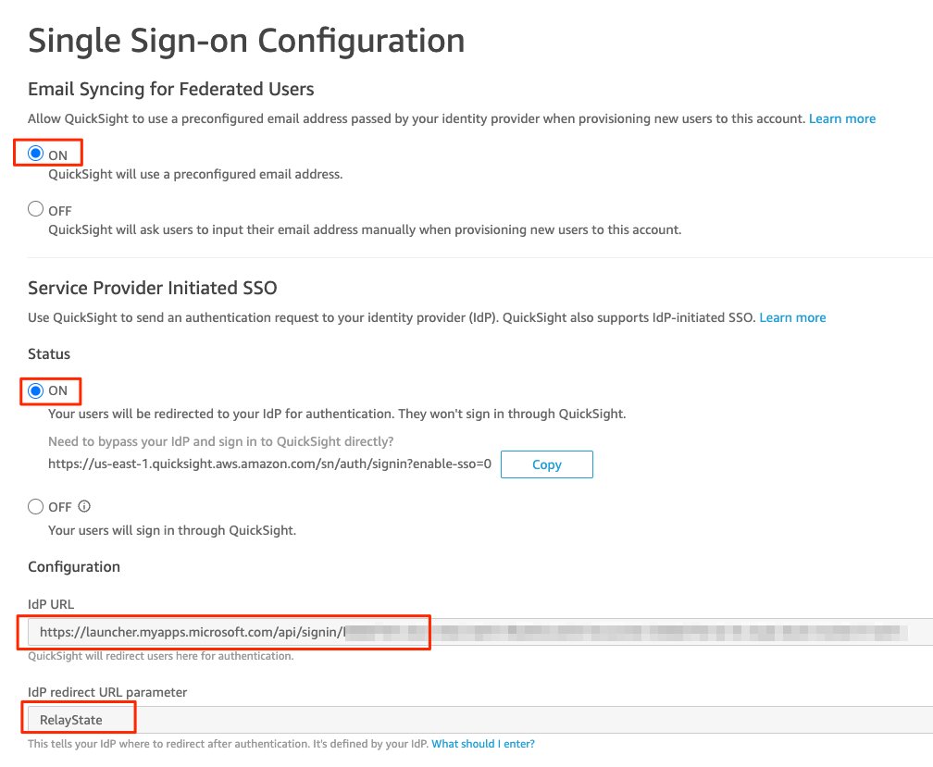
Task: Open the 'What should I enter?' link
Action: [x=482, y=744]
